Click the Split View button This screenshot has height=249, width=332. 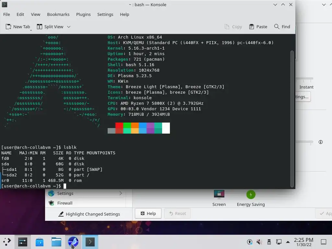point(50,27)
